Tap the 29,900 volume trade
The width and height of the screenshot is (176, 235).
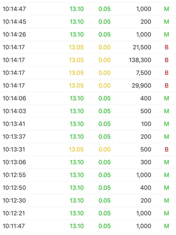(142, 86)
